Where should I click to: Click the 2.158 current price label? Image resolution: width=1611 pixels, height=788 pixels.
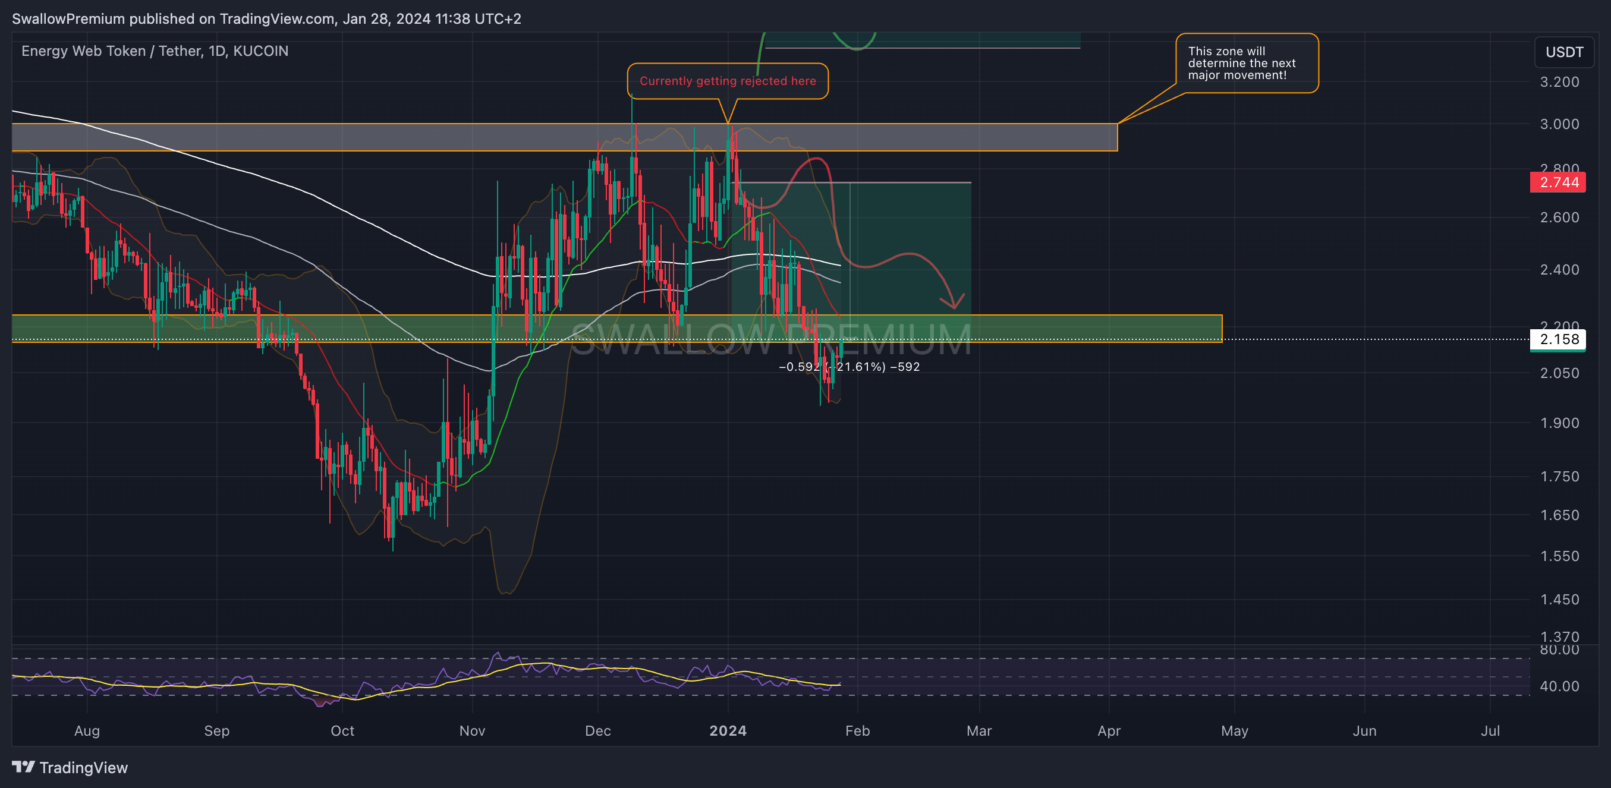pyautogui.click(x=1558, y=339)
